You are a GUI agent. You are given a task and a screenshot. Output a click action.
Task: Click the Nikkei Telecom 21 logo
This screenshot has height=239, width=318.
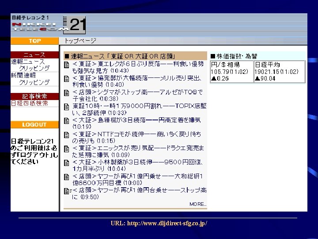[x=49, y=25]
